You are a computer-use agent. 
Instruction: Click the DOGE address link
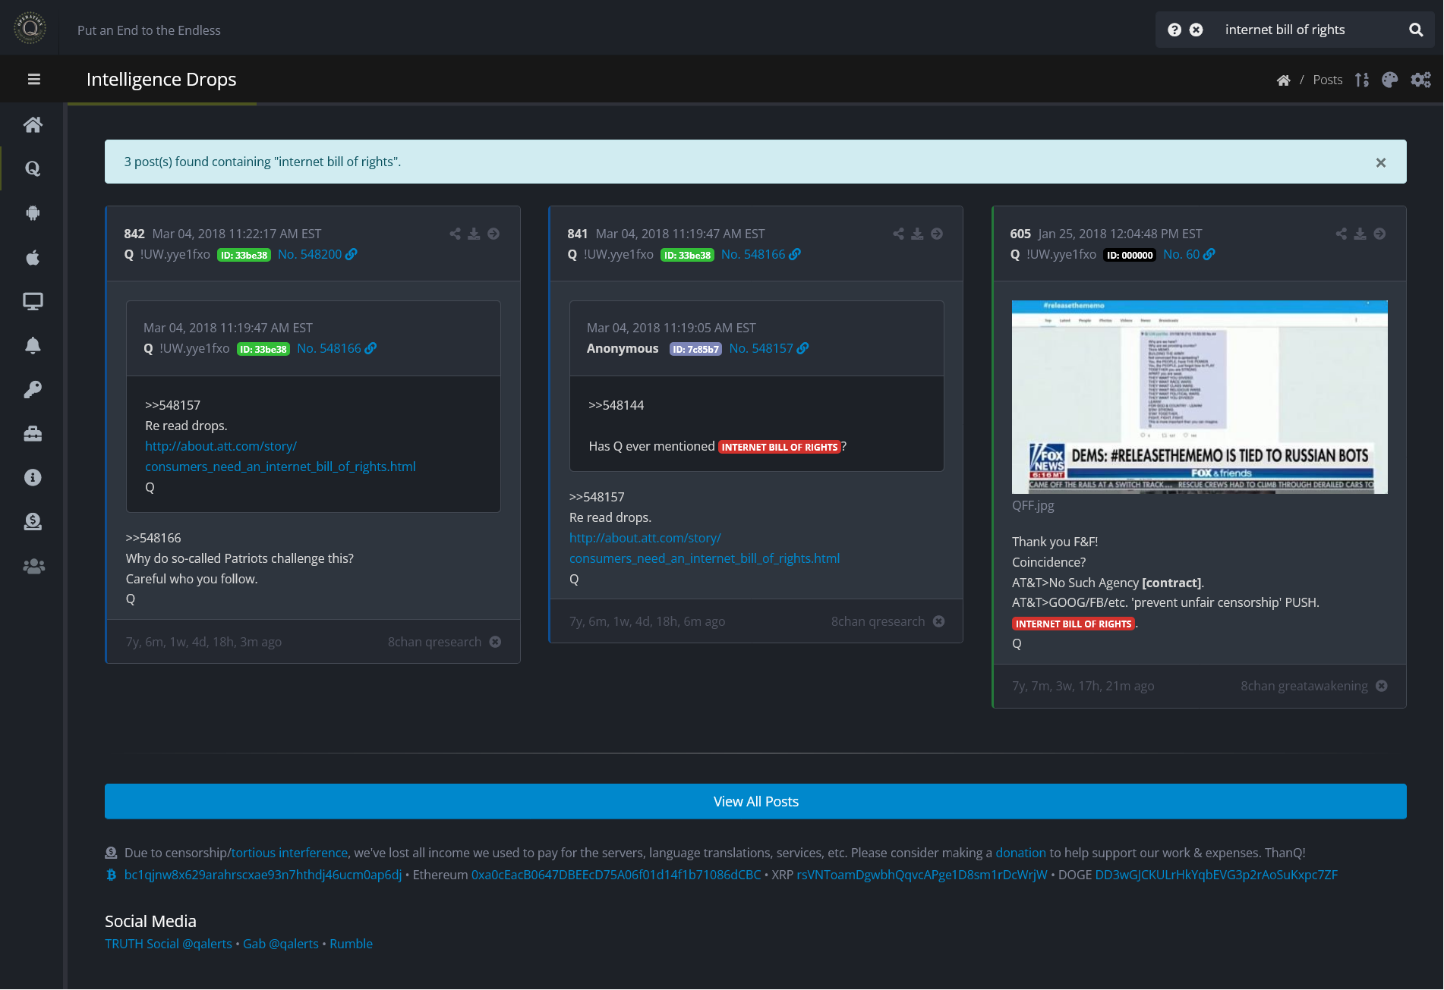[x=1216, y=875]
